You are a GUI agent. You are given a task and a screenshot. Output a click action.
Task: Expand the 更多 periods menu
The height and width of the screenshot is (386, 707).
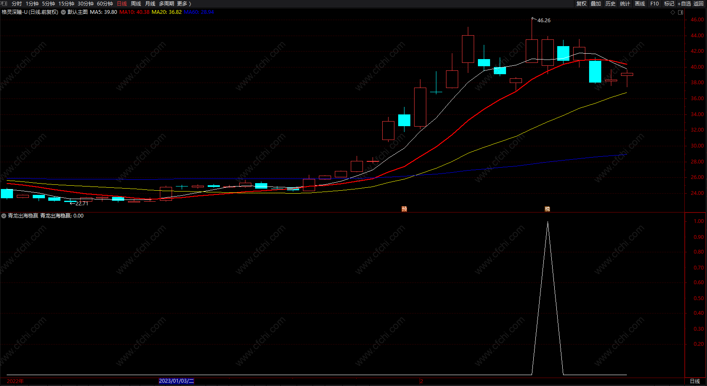(184, 3)
